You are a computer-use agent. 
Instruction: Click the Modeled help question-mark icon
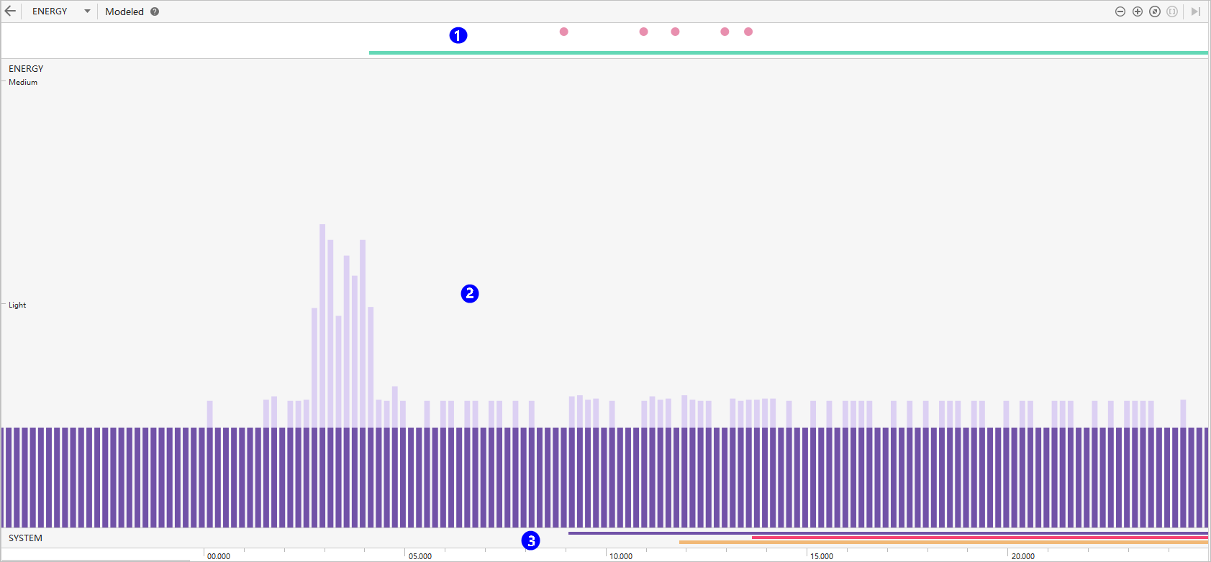(155, 11)
